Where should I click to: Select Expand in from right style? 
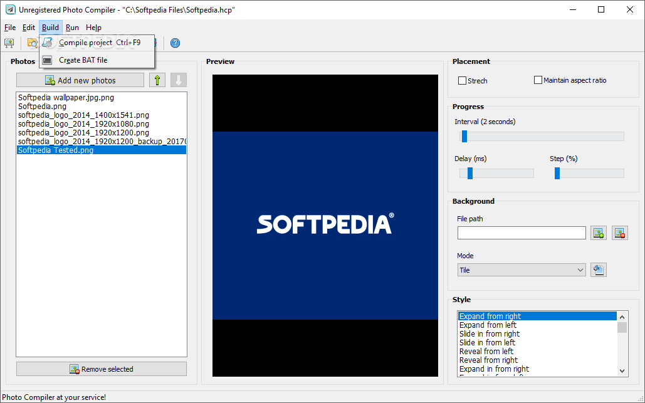(537, 369)
